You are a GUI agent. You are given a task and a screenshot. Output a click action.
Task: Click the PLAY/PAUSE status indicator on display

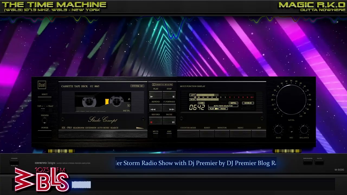pyautogui.click(x=218, y=109)
